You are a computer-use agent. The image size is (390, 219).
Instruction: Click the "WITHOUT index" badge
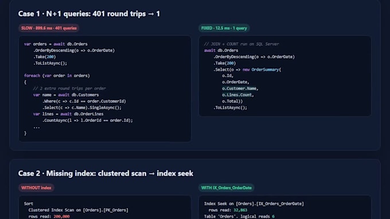[x=36, y=188]
